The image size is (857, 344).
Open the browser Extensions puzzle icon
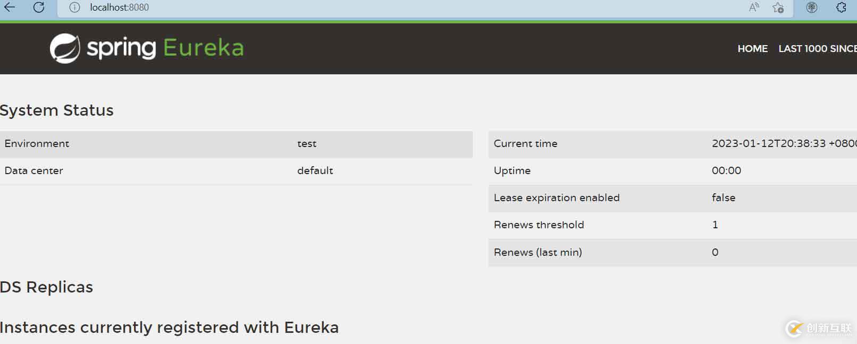841,7
